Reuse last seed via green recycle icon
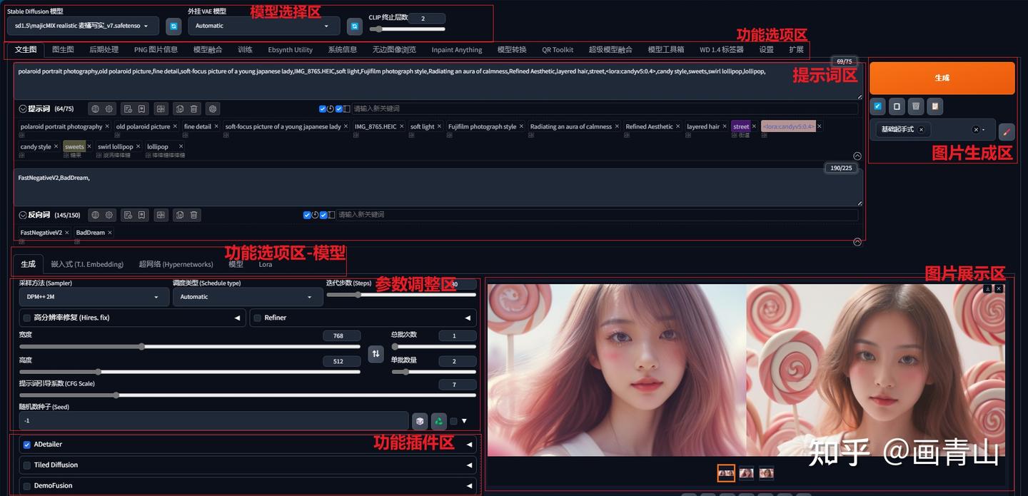 pos(438,421)
